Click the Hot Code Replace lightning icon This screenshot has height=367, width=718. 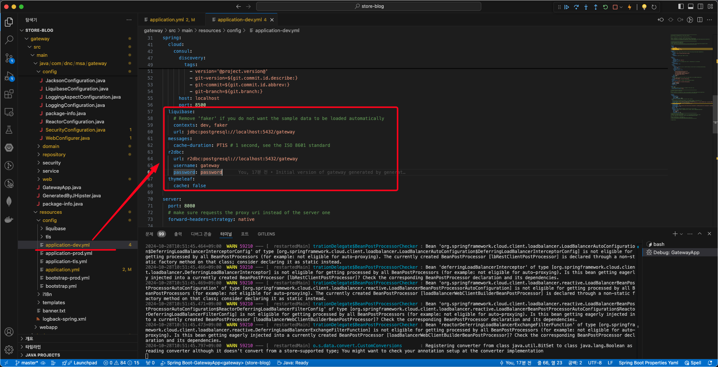point(630,7)
